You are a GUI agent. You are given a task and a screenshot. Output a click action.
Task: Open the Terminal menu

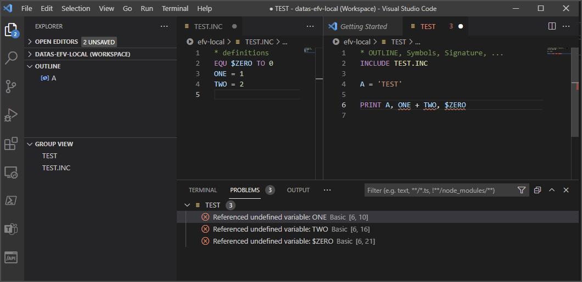175,8
